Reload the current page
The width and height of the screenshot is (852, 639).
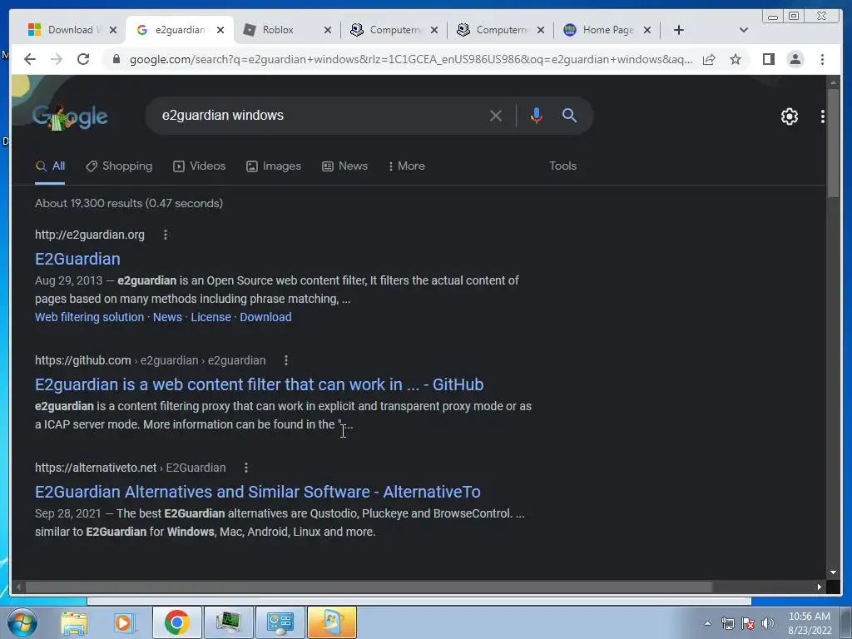click(x=83, y=59)
